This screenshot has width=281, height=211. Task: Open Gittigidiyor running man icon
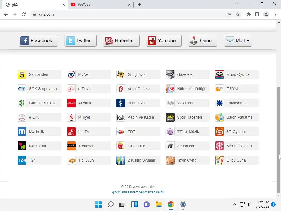pos(121,74)
